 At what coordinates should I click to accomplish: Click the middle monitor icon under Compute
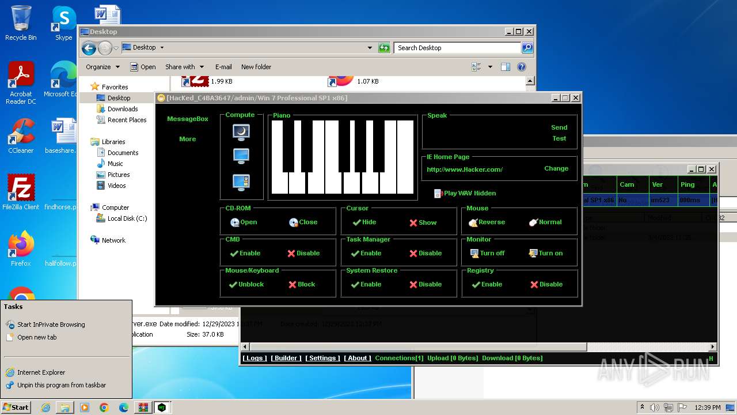point(241,156)
